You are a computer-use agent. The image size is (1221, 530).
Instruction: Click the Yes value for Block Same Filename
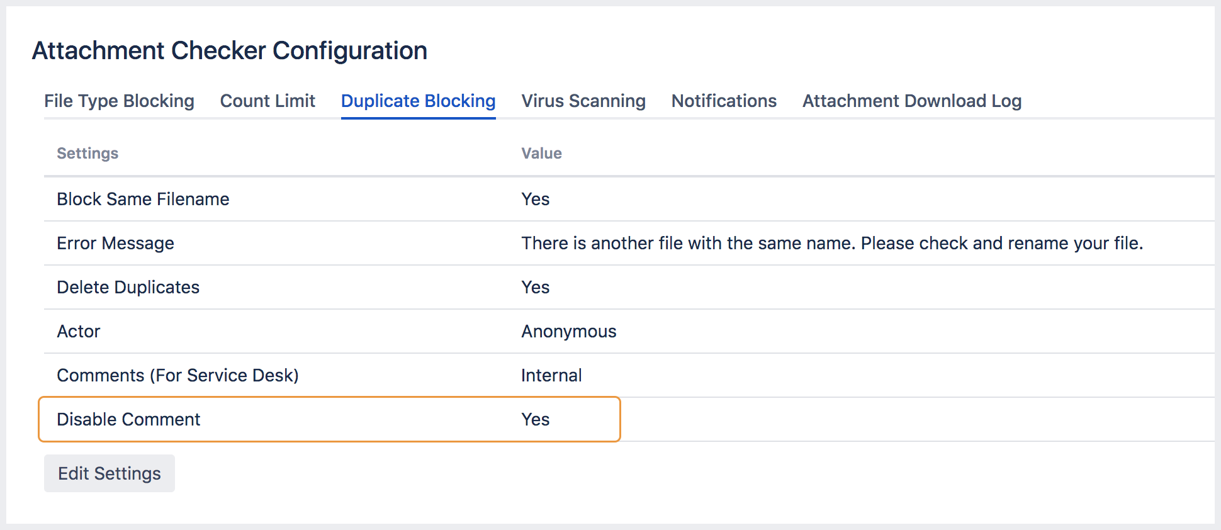coord(535,199)
